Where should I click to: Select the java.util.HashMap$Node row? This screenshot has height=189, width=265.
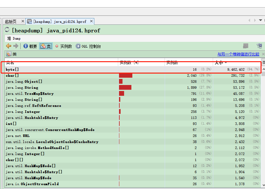click(133, 178)
